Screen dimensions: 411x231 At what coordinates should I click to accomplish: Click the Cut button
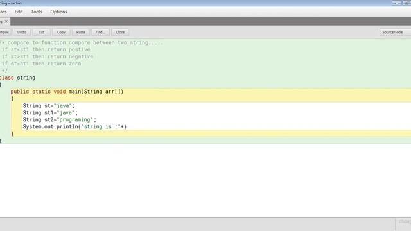tap(41, 32)
